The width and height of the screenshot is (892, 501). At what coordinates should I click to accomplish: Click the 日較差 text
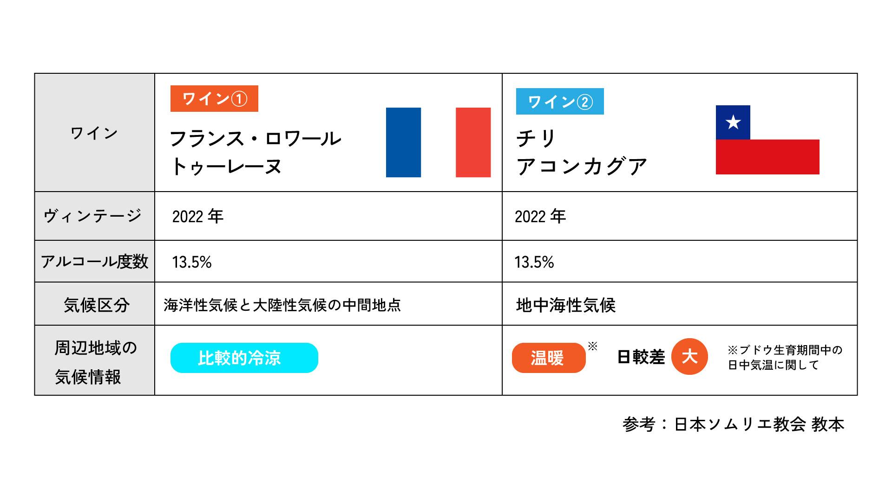641,357
